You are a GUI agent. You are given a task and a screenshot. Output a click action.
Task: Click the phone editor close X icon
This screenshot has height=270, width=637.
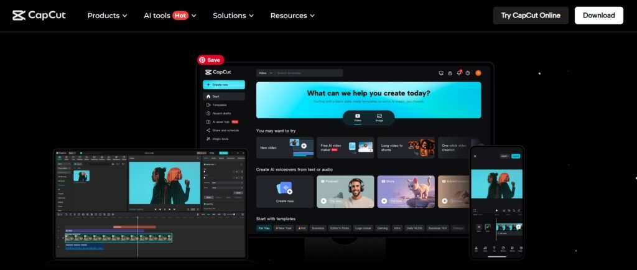pyautogui.click(x=475, y=156)
